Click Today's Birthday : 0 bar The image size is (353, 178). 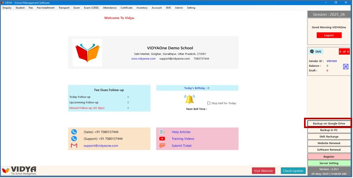click(x=197, y=88)
